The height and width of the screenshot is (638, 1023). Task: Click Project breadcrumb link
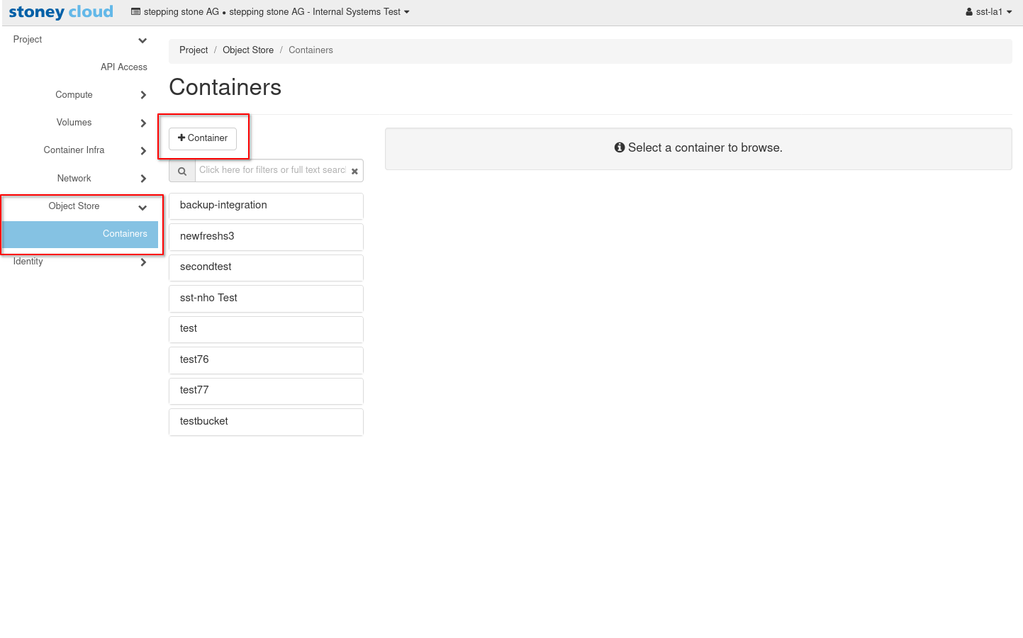tap(194, 50)
